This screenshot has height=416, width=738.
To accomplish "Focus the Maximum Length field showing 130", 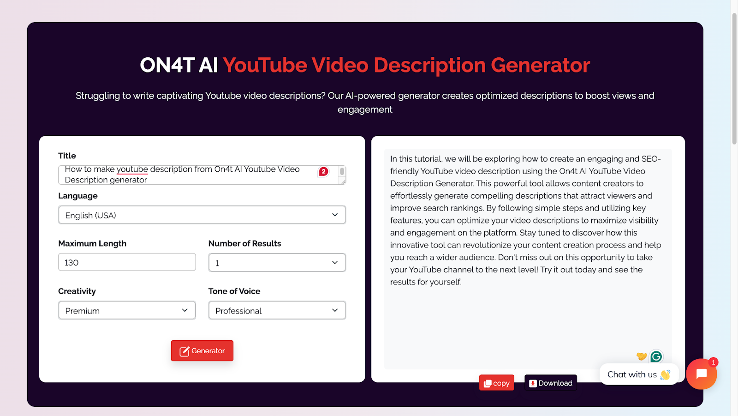I will coord(127,262).
